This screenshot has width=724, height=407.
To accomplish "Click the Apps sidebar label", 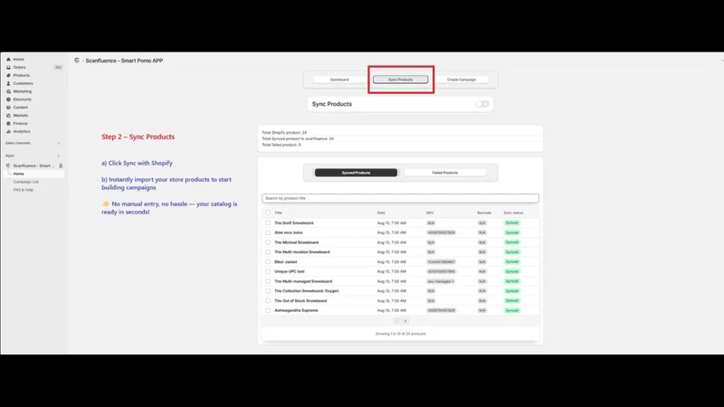I will tap(10, 156).
